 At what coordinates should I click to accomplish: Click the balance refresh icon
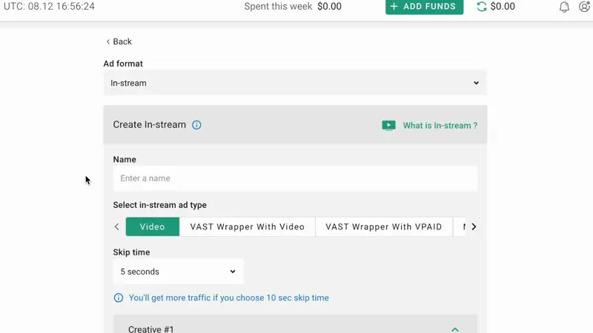(482, 7)
